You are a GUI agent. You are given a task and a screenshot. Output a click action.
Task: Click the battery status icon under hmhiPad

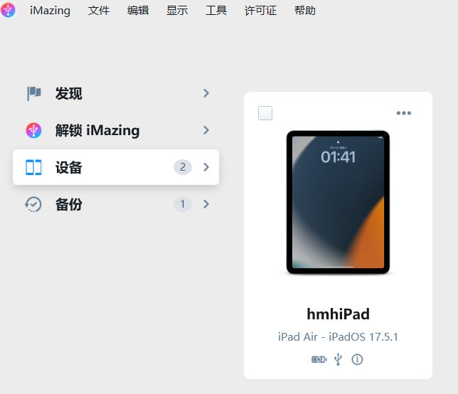pos(319,359)
